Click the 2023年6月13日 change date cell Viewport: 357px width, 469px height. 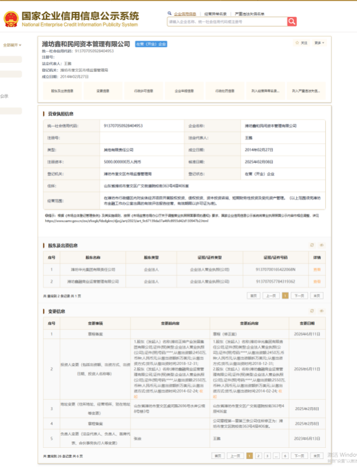(x=307, y=438)
